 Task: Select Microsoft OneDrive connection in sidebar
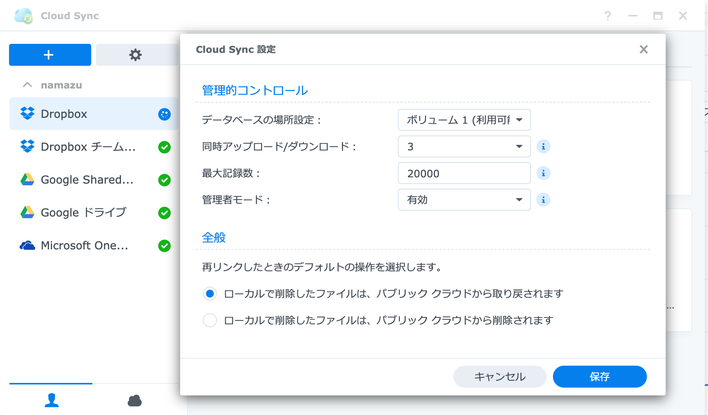[x=84, y=245]
